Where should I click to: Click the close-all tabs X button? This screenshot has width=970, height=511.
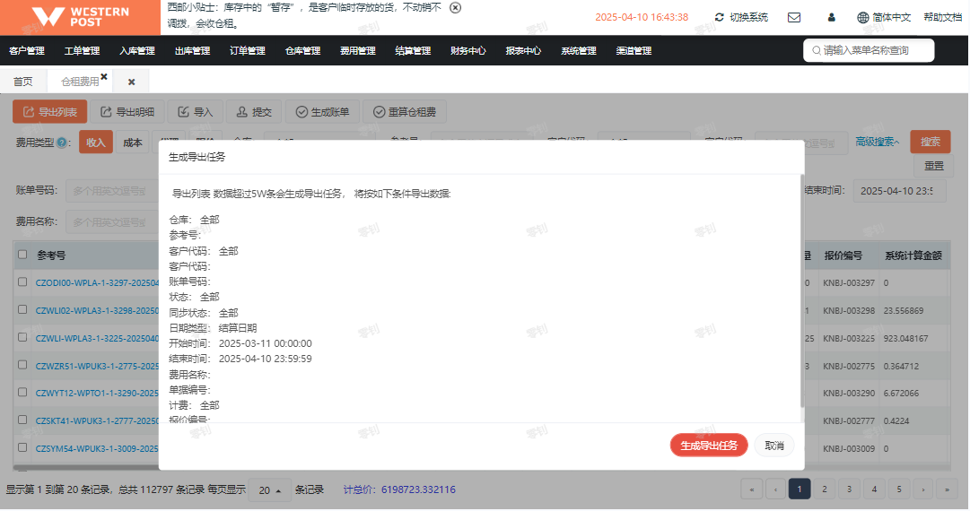[131, 82]
